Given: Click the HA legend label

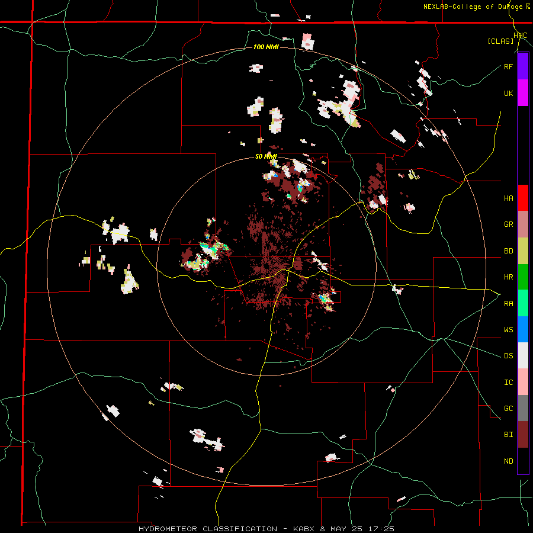Looking at the screenshot, I should click(508, 198).
